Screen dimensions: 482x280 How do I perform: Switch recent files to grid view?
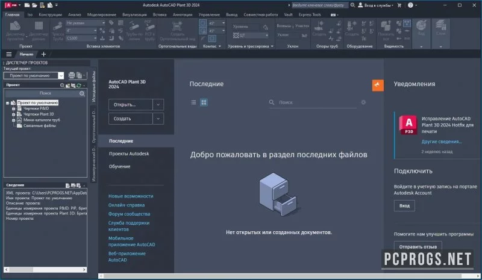click(x=204, y=102)
